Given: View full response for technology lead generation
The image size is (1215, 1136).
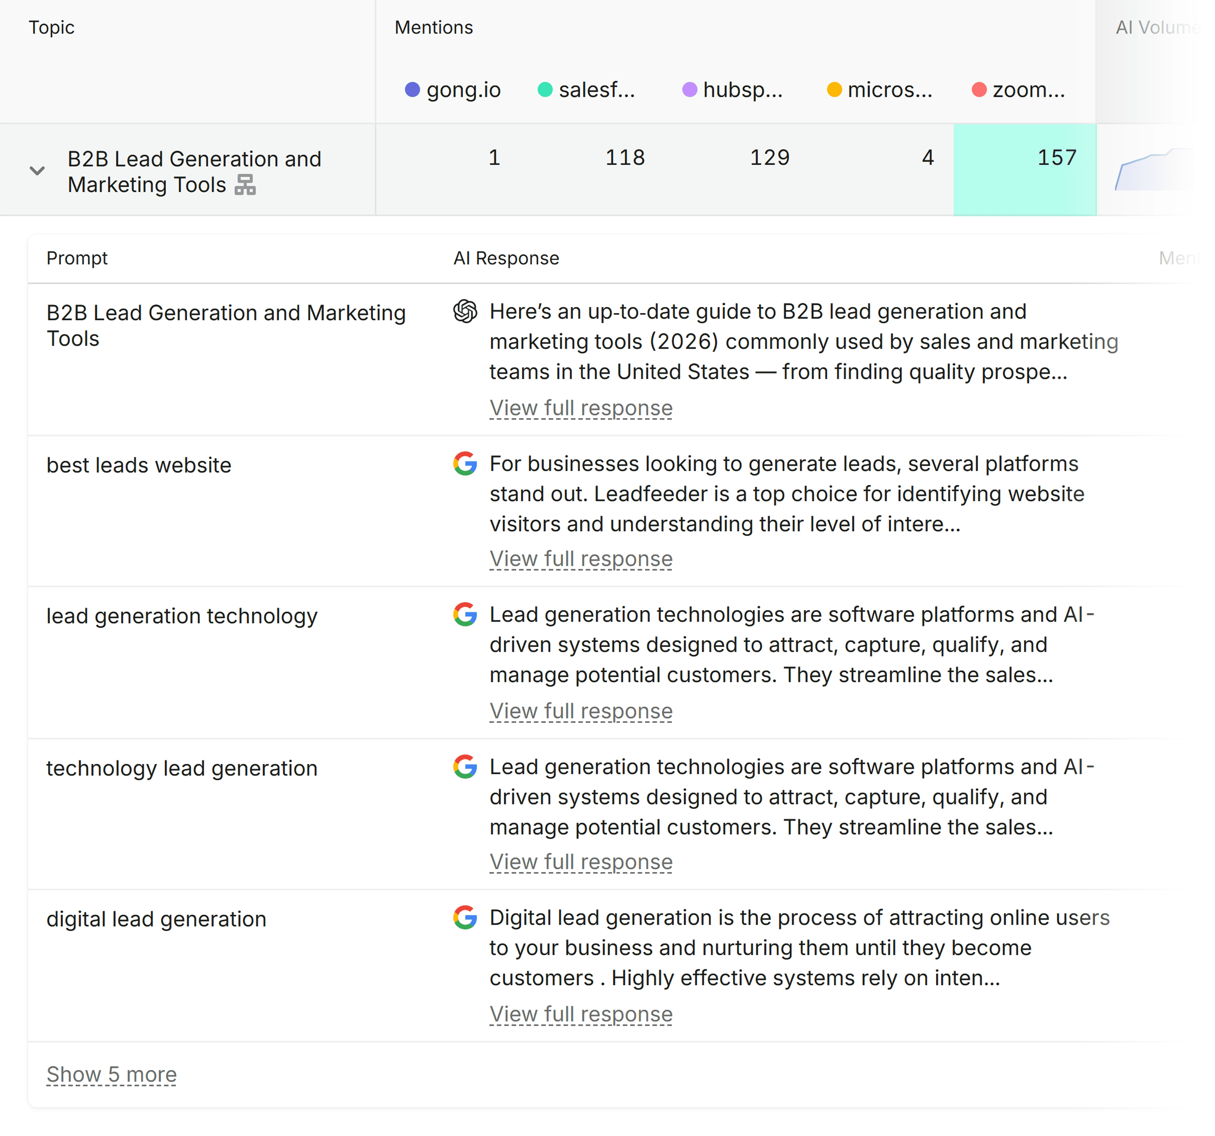Looking at the screenshot, I should pos(581,862).
